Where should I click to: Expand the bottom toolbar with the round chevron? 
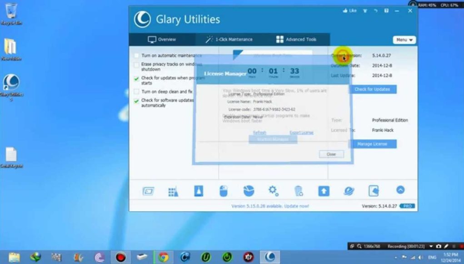click(x=400, y=190)
